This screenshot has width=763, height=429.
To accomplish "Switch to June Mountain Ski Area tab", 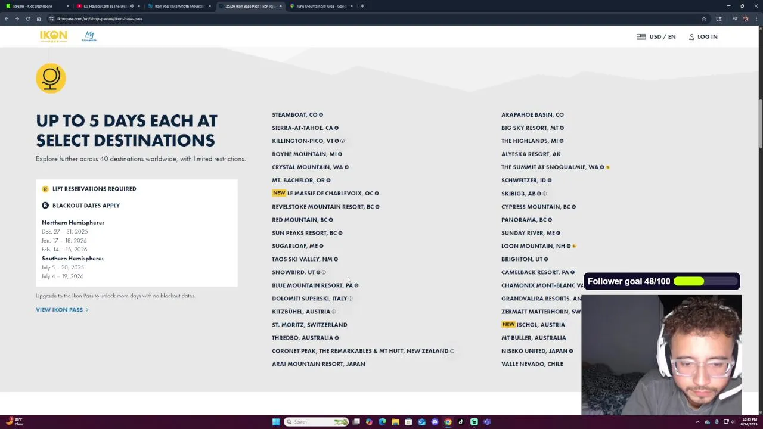I will point(321,6).
